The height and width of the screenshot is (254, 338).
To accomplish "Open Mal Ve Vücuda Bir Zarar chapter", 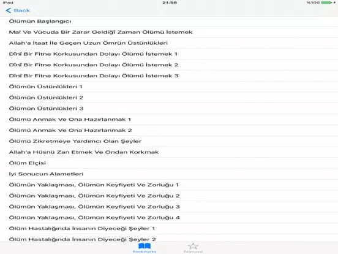I will coord(169,32).
